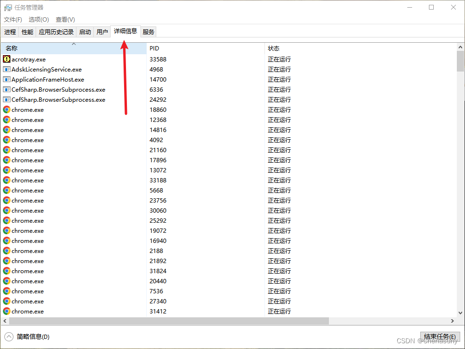Viewport: 465px width, 349px height.
Task: Click 正在运行 status in PID 24292 row
Action: (279, 99)
